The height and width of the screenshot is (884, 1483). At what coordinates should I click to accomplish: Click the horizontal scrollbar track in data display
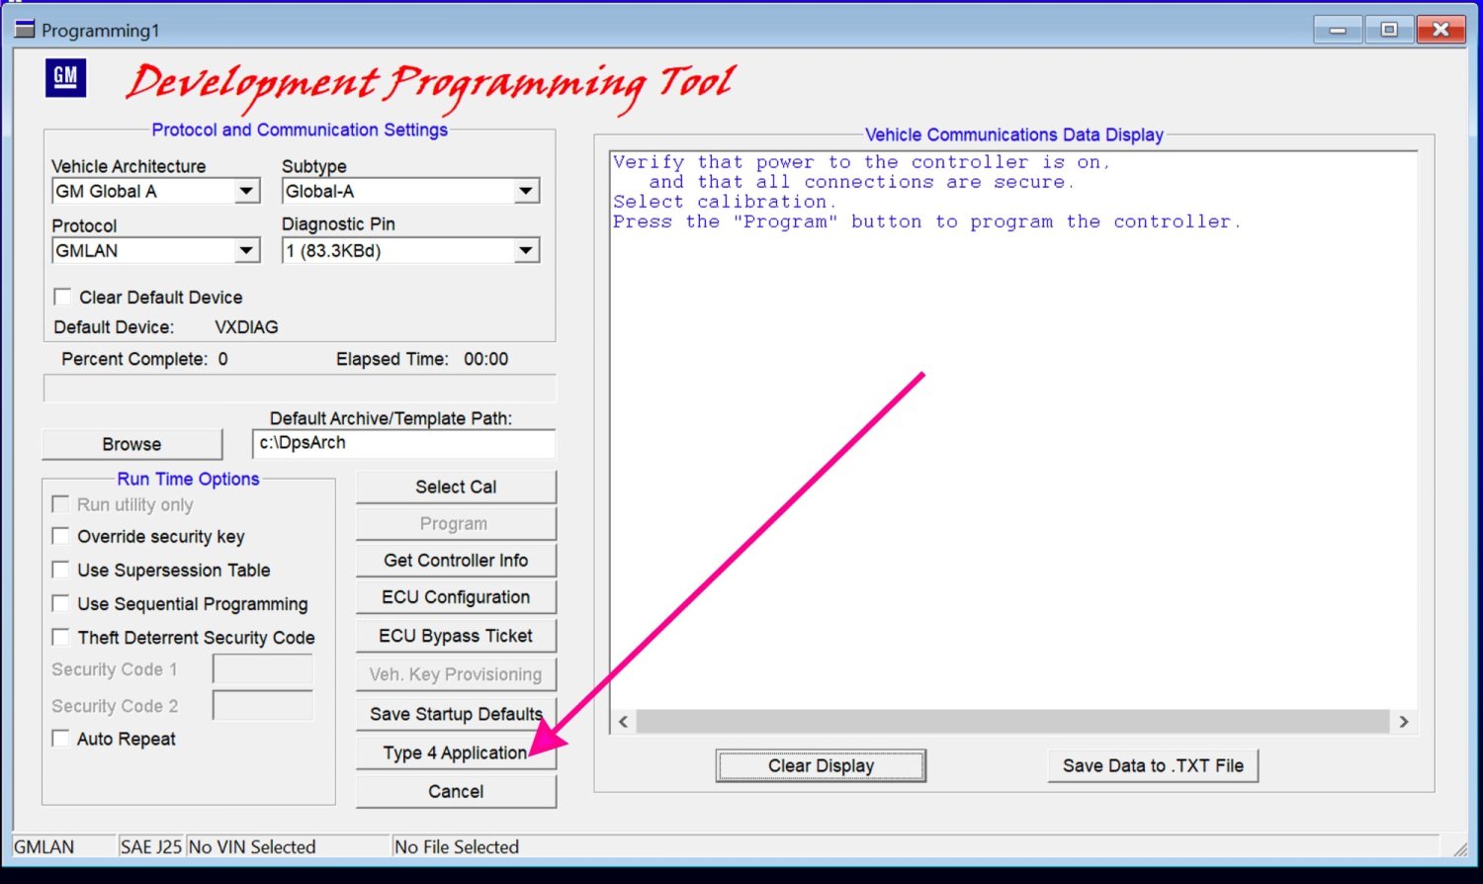click(x=1013, y=722)
